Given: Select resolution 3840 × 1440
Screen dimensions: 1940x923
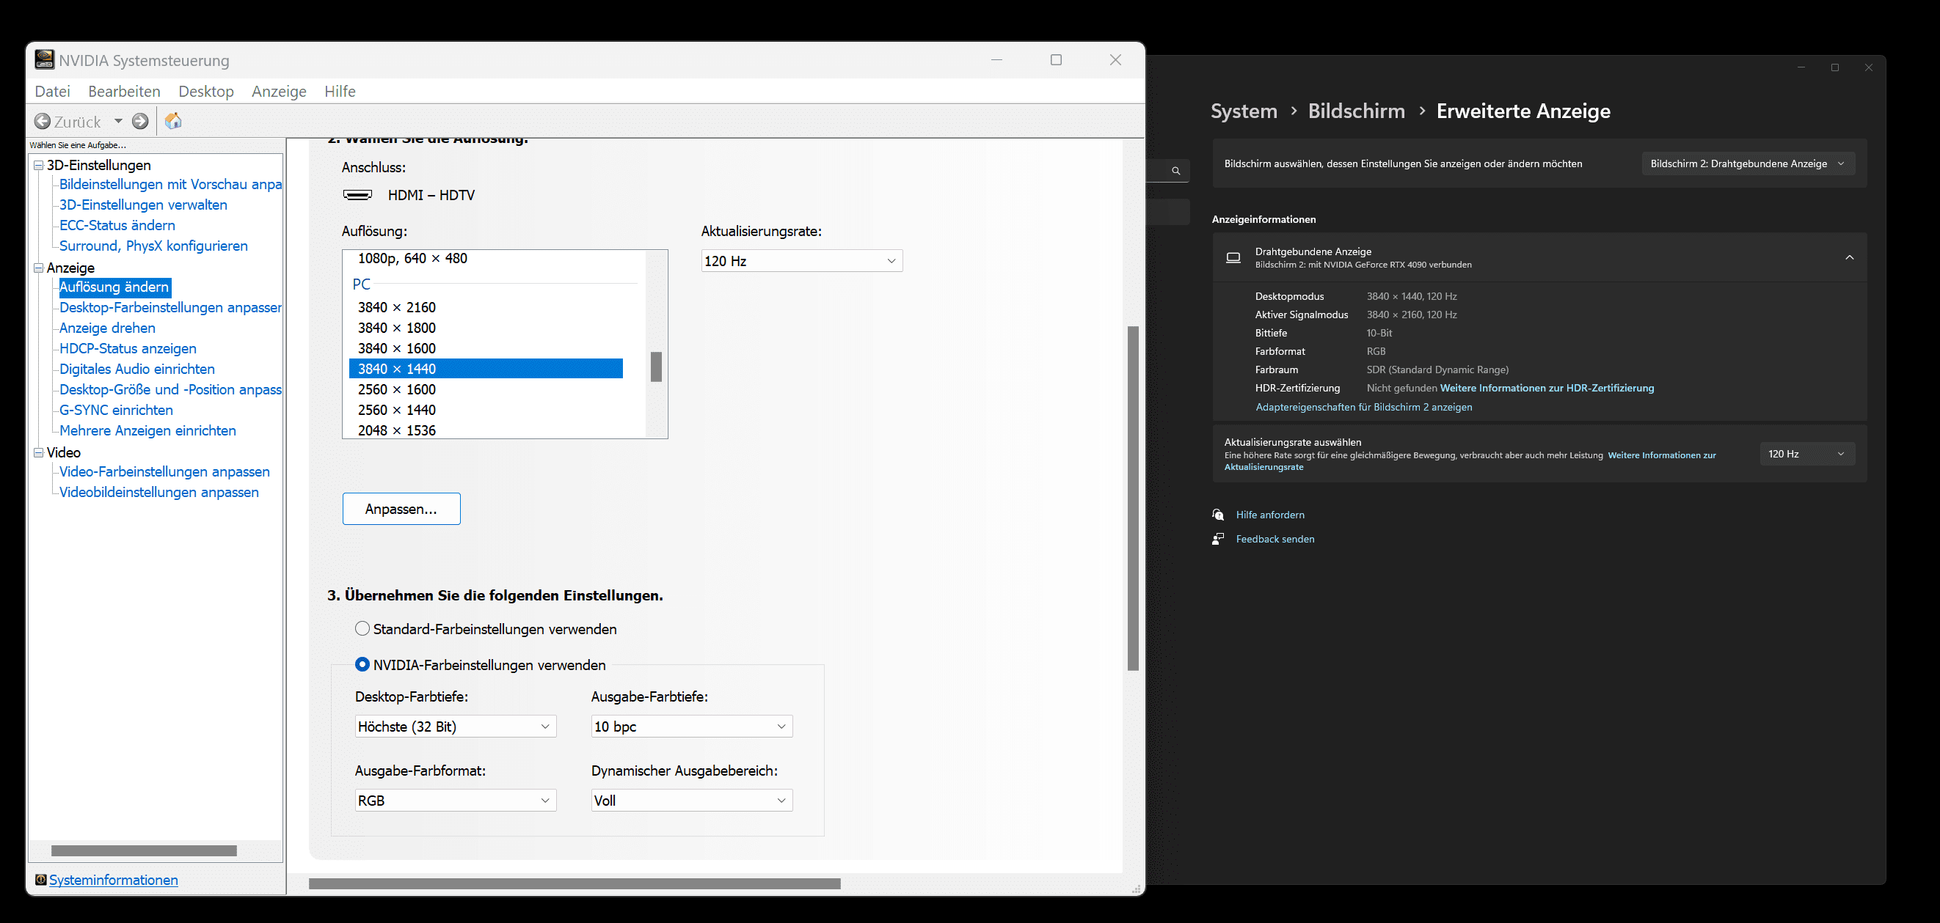Looking at the screenshot, I should pos(486,368).
